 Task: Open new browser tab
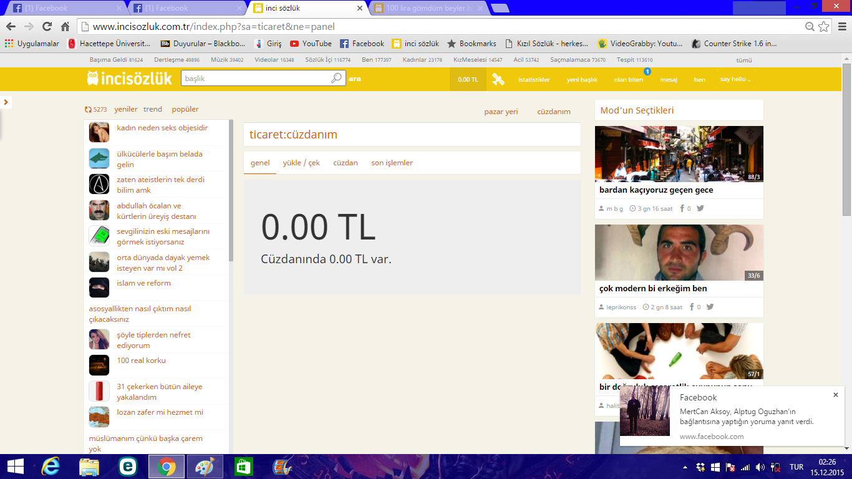tap(500, 8)
